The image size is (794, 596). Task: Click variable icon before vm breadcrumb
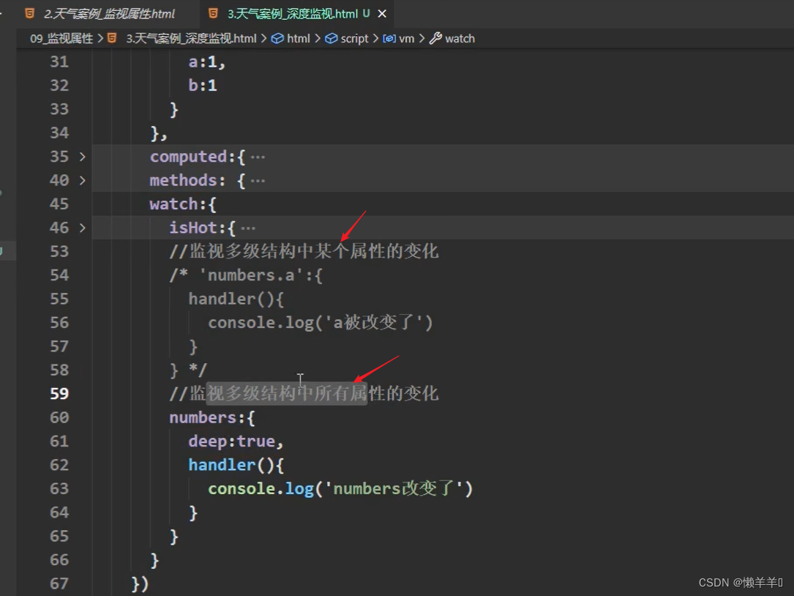pyautogui.click(x=389, y=39)
